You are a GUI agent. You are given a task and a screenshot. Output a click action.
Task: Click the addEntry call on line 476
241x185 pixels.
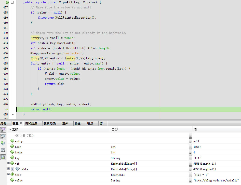coord(61,104)
